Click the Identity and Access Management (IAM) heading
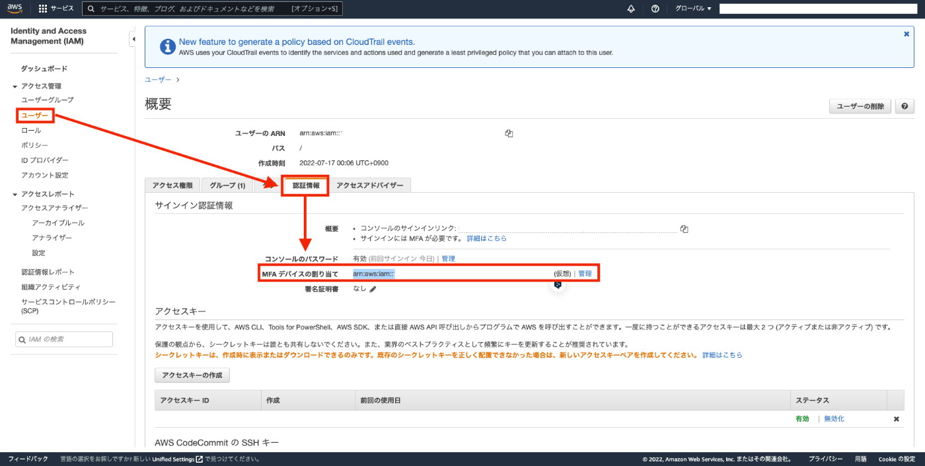Screen dimensions: 925x466 (x=49, y=36)
